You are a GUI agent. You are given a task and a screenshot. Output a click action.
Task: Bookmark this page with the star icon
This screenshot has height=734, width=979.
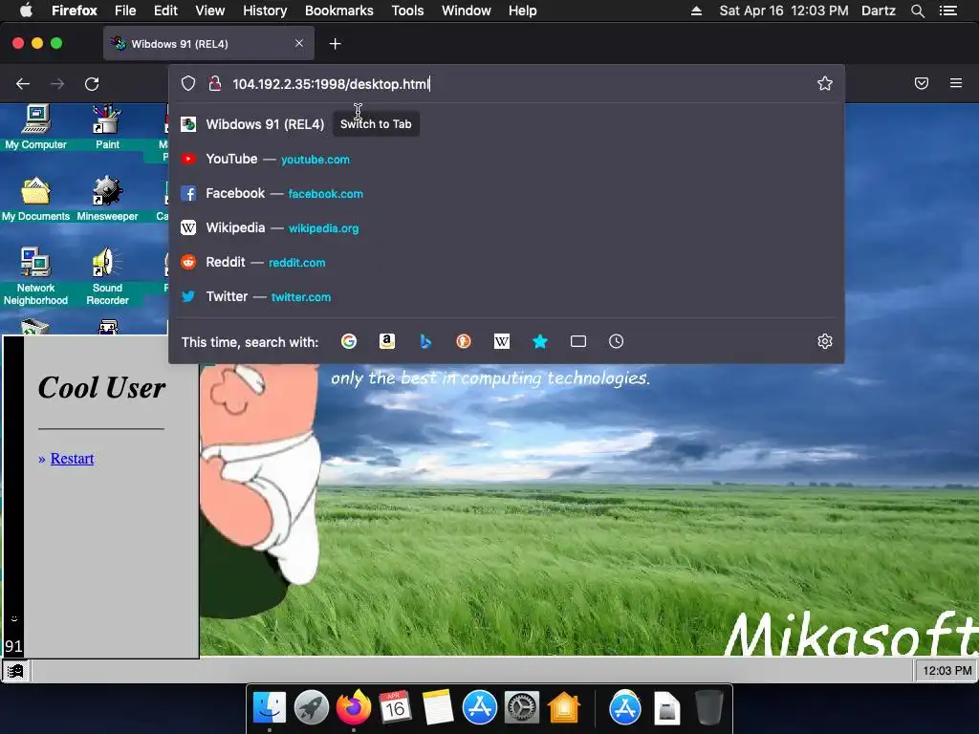[825, 84]
